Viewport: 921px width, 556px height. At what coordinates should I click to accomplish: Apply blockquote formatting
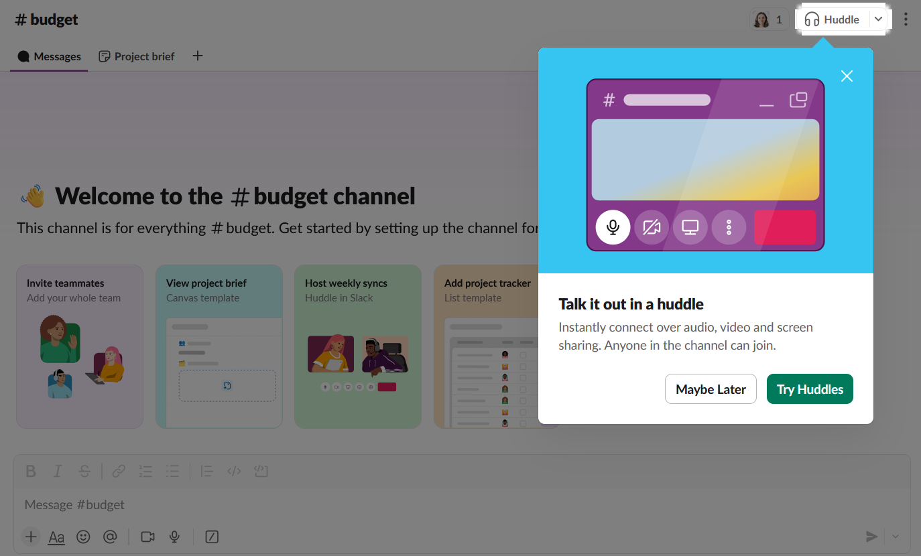click(207, 472)
